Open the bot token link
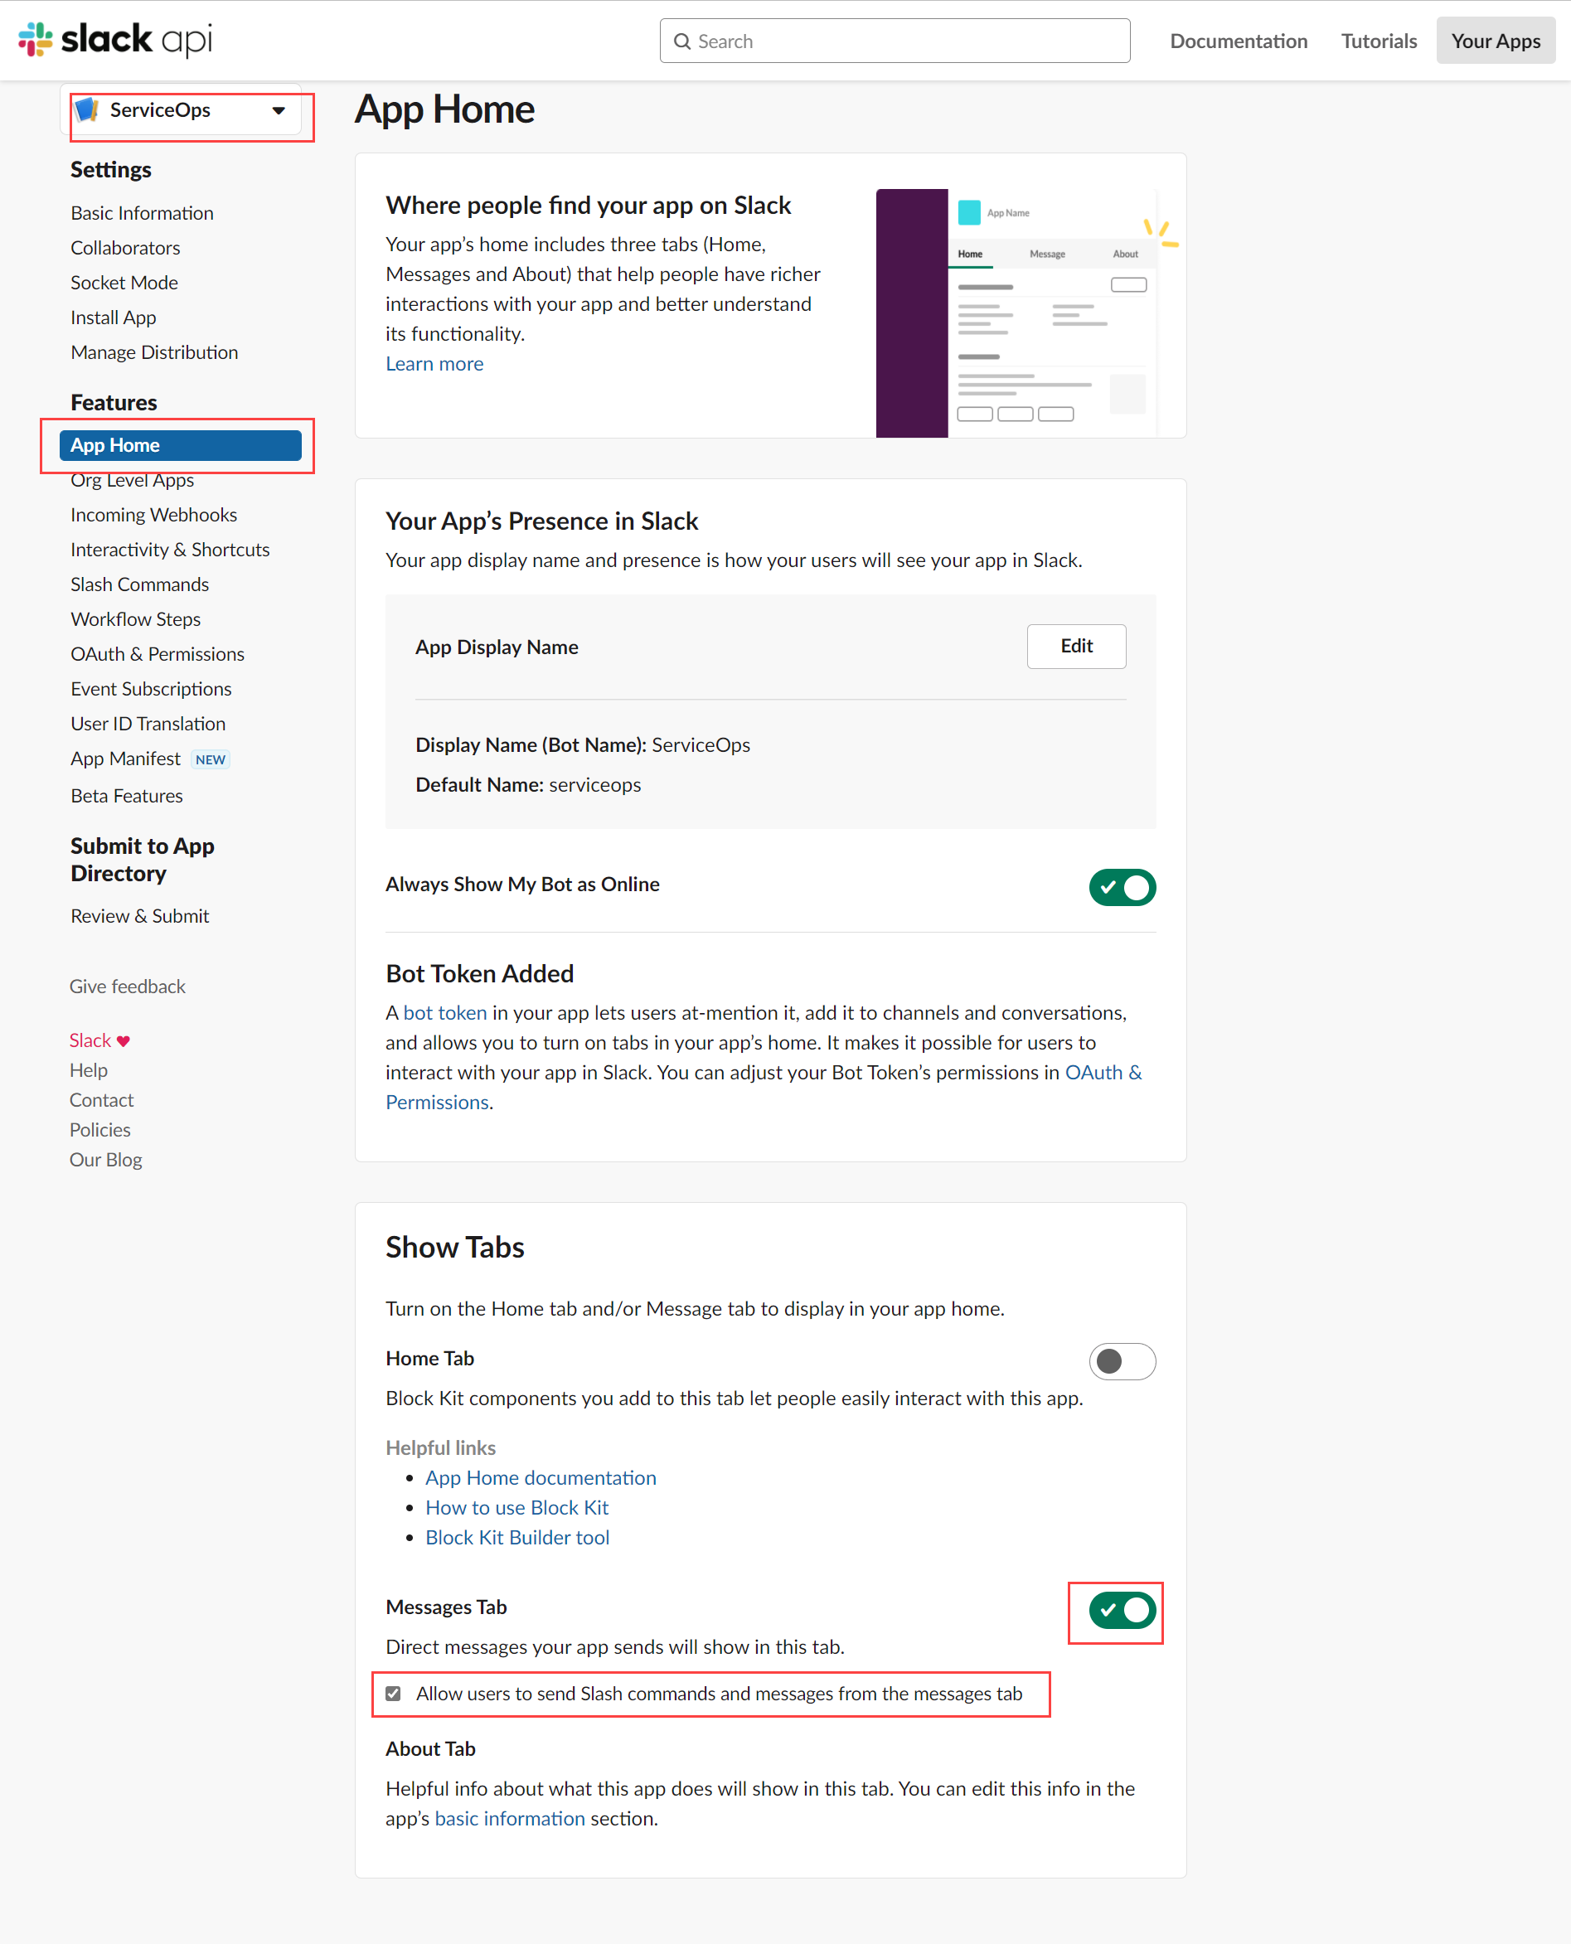 [x=444, y=1013]
